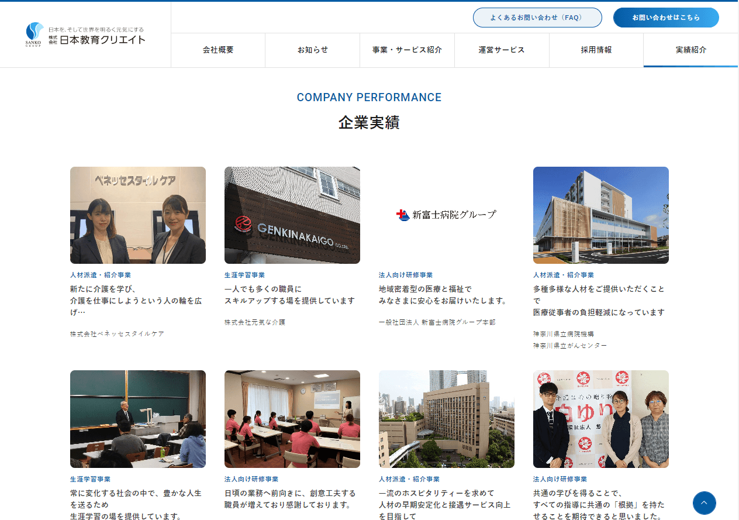Open the high-rise hospital building photo
This screenshot has width=739, height=520.
click(447, 419)
